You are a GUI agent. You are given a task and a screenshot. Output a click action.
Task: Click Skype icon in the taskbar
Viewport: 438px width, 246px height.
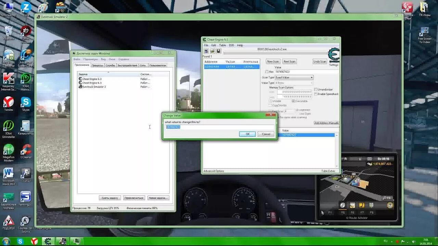(x=20, y=242)
